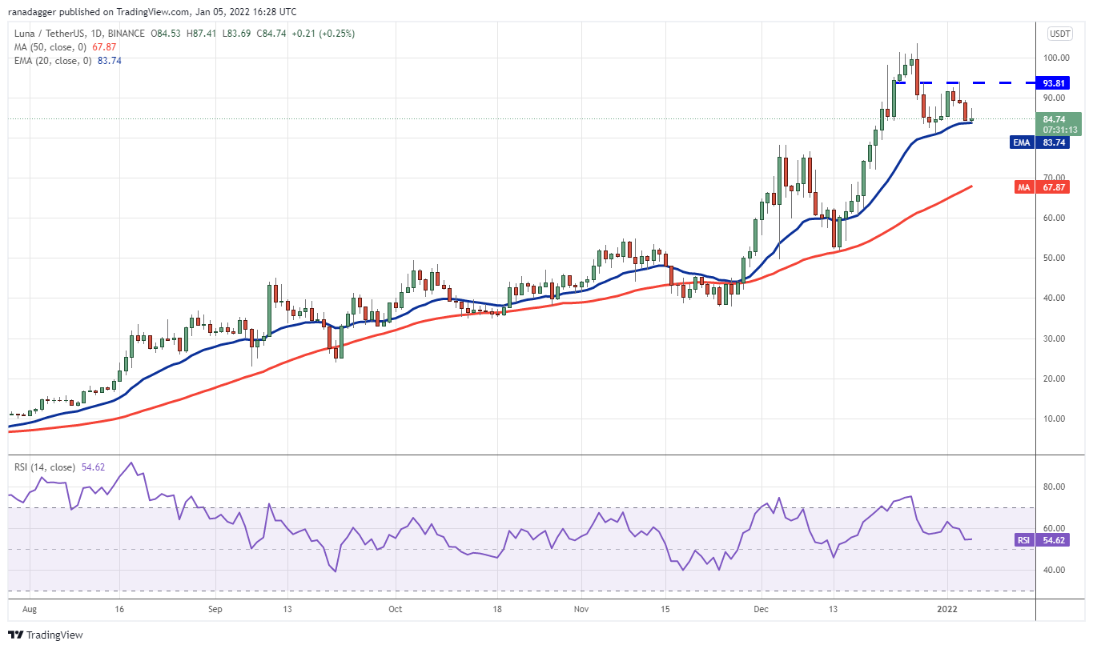
Task: Click the RSI (14, close) indicator label
Action: [44, 466]
